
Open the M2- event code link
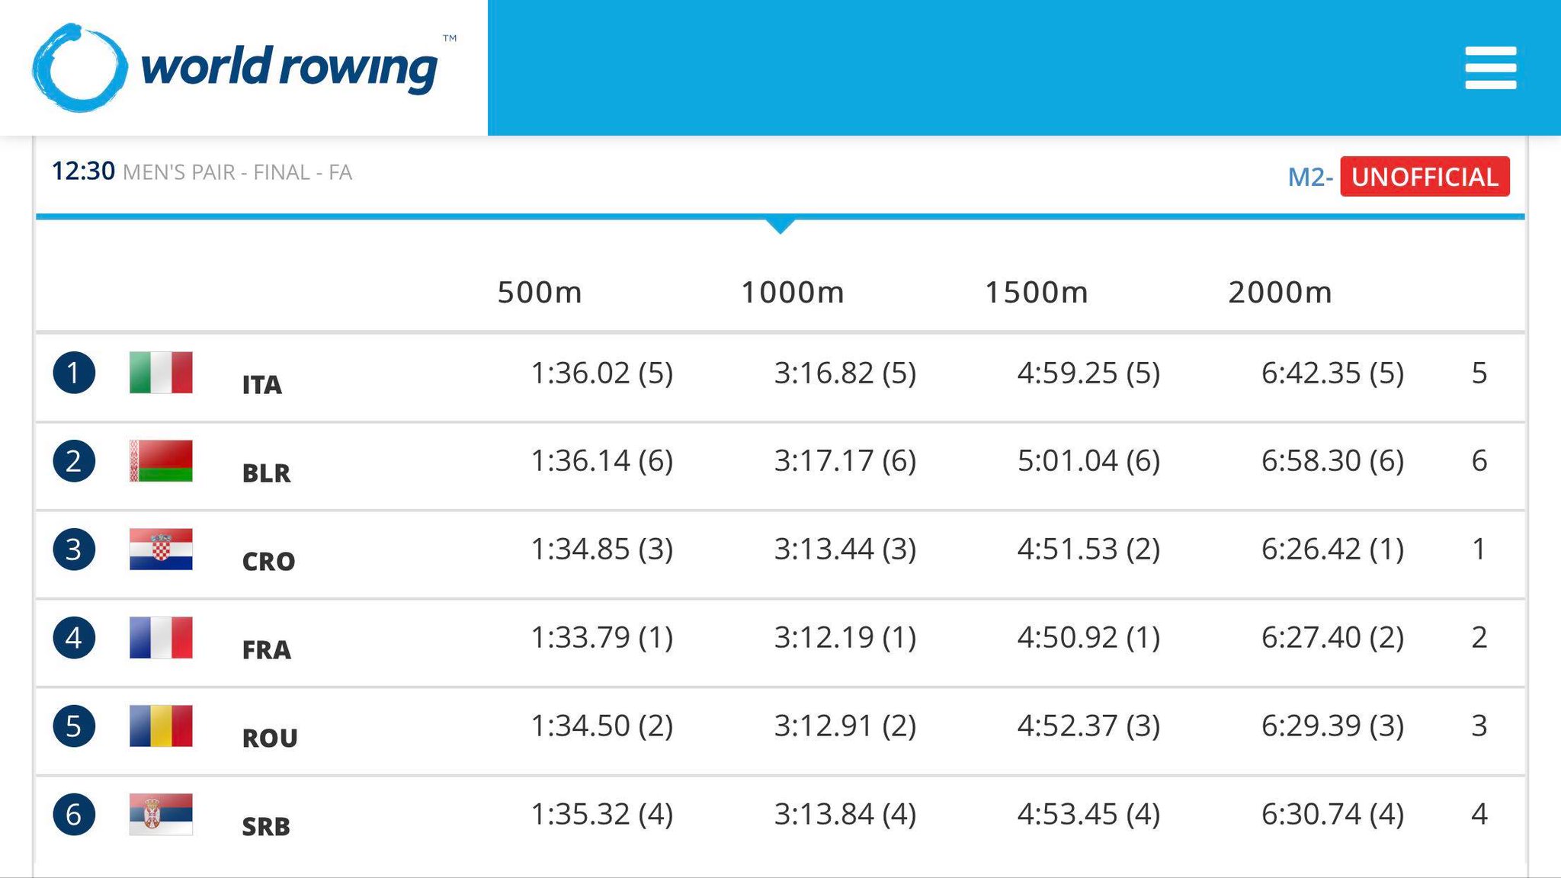pyautogui.click(x=1309, y=178)
